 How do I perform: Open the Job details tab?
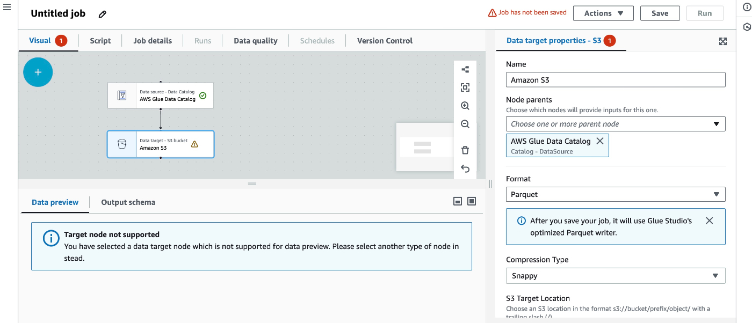(x=153, y=41)
